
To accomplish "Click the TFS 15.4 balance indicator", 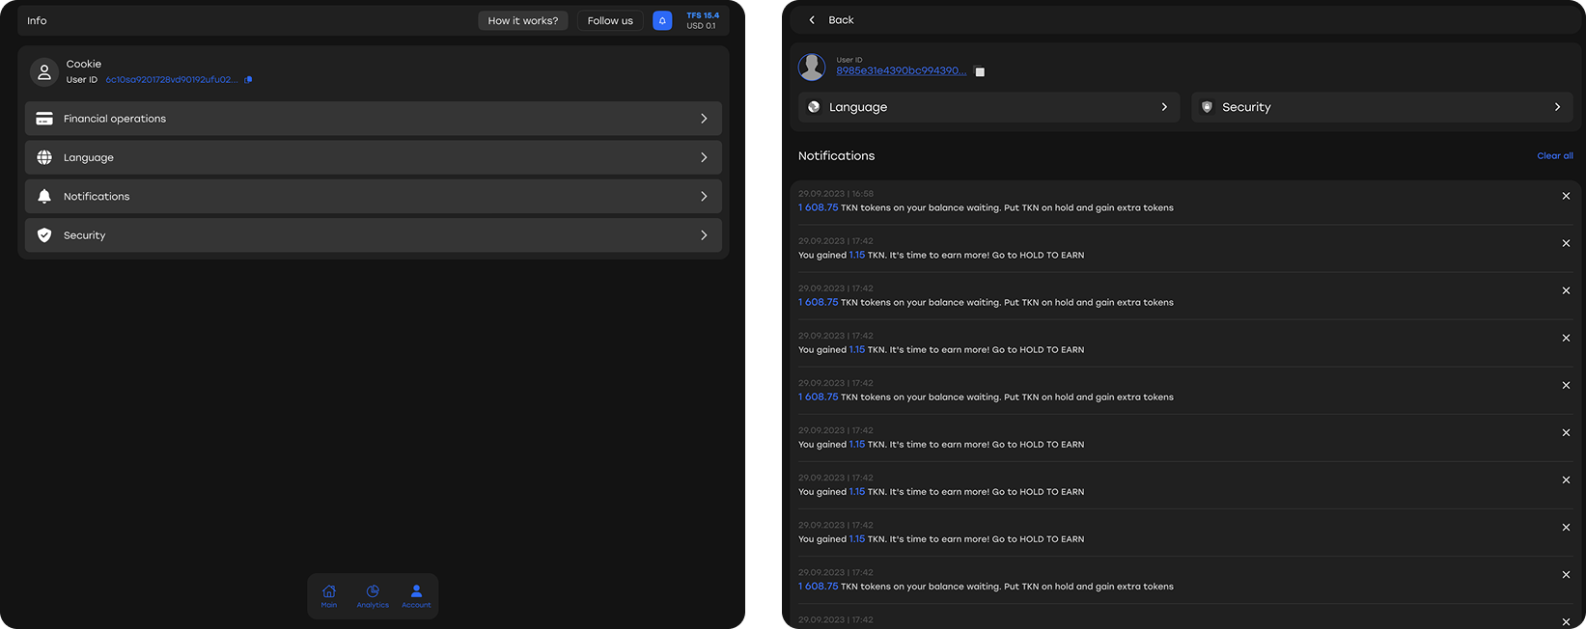I will pyautogui.click(x=703, y=20).
